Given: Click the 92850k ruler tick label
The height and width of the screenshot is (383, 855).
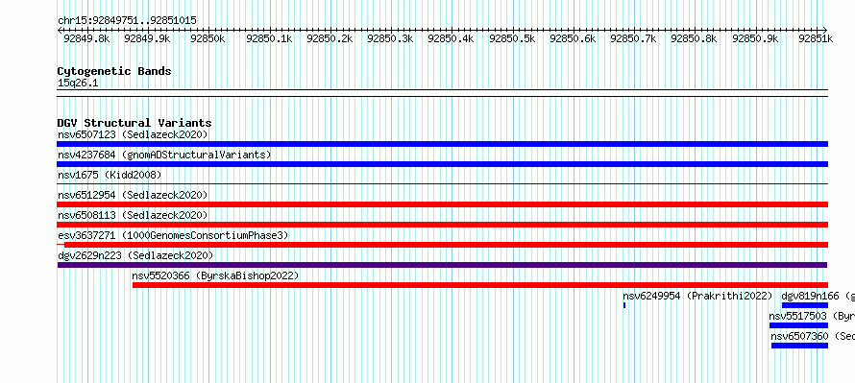Looking at the screenshot, I should [208, 38].
